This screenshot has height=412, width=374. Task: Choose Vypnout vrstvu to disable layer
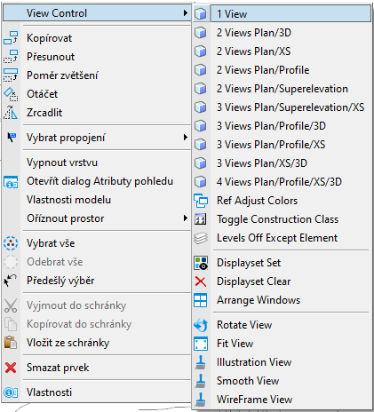coord(97,162)
